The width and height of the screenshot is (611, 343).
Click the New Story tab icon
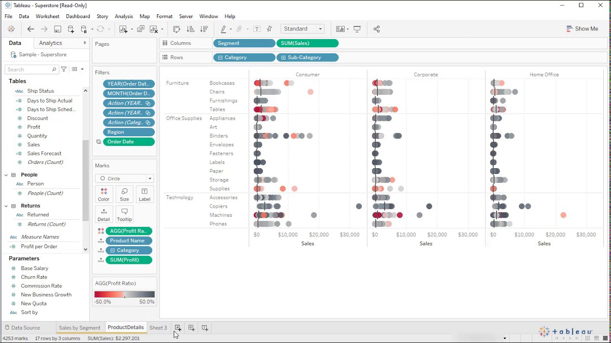(x=205, y=328)
